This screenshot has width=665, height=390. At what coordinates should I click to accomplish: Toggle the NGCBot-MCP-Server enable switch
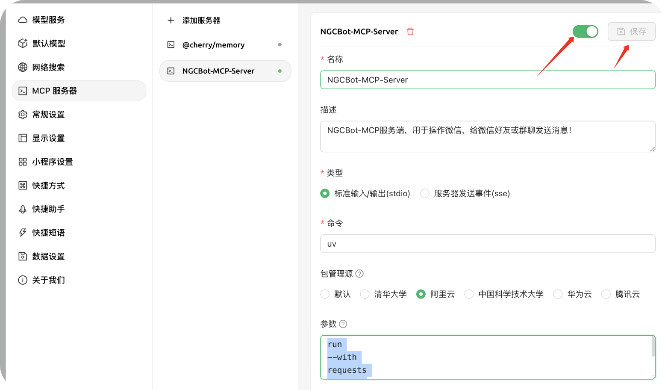point(585,31)
